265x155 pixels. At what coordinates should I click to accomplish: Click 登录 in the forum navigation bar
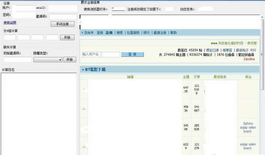pos(100,33)
